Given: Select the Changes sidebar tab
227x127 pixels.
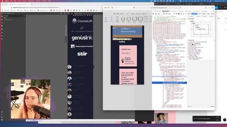Looking at the screenshot, I should coord(204,14).
